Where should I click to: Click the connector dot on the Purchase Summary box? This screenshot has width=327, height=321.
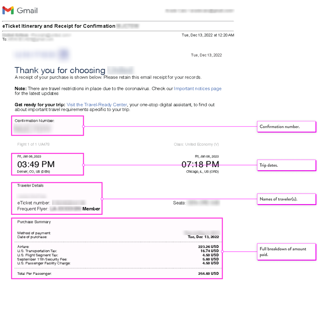222,252
